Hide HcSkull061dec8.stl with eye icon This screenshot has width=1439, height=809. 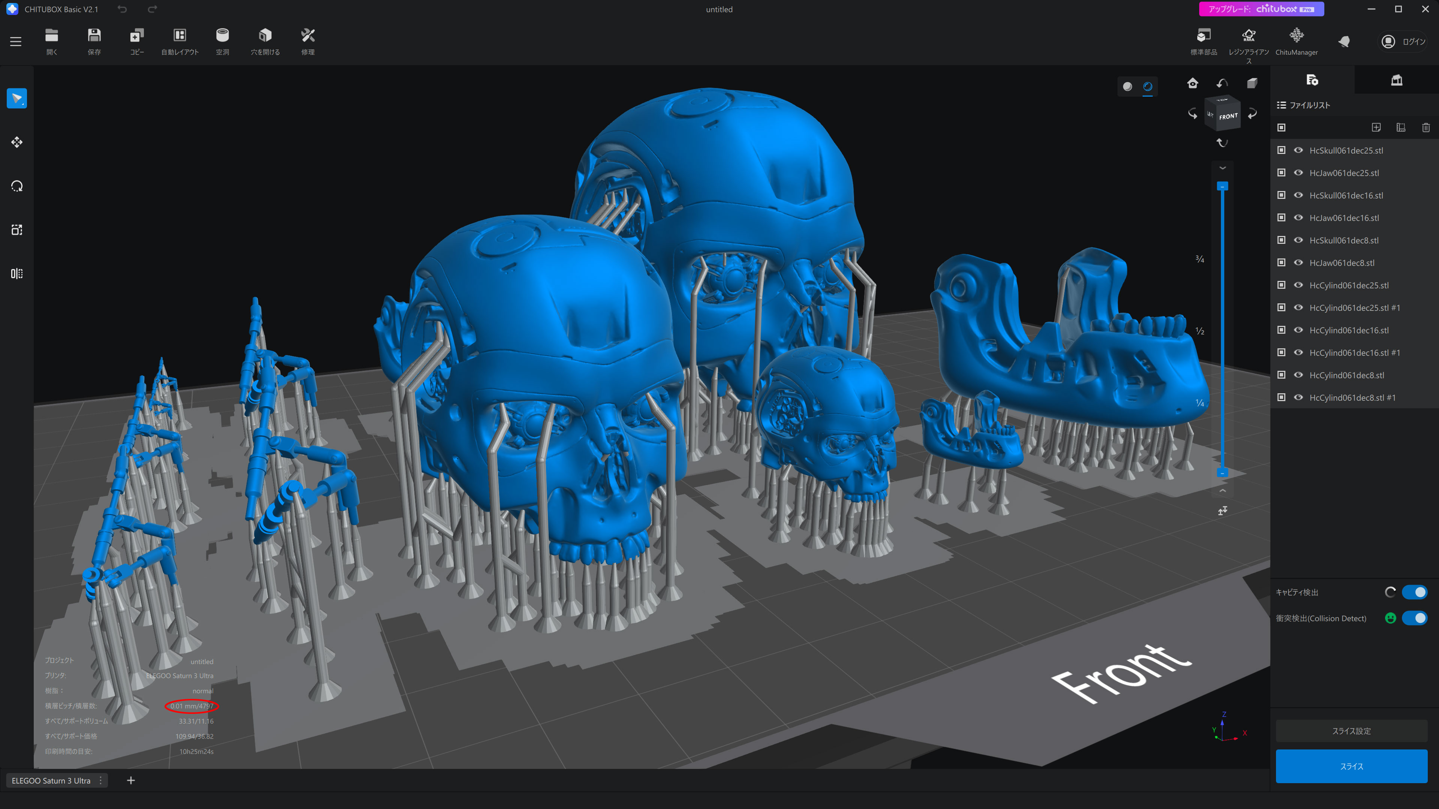click(1298, 240)
